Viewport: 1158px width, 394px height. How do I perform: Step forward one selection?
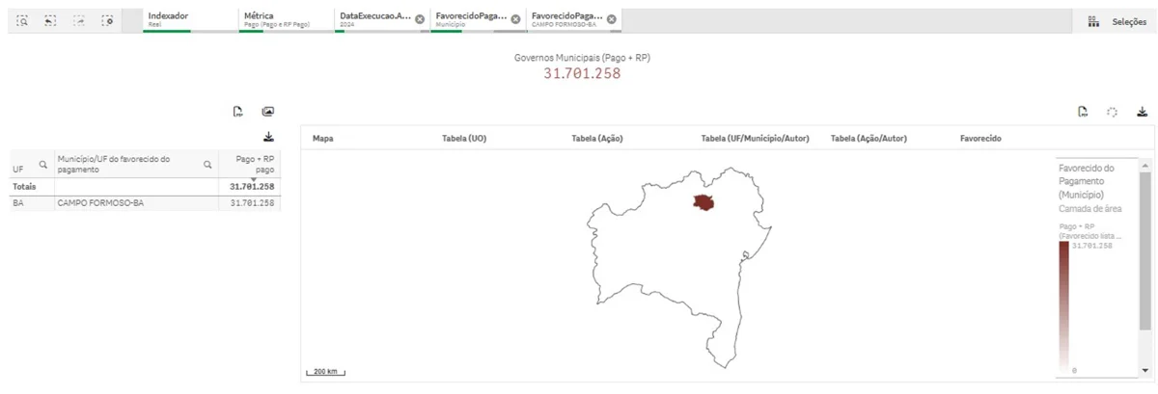point(79,19)
